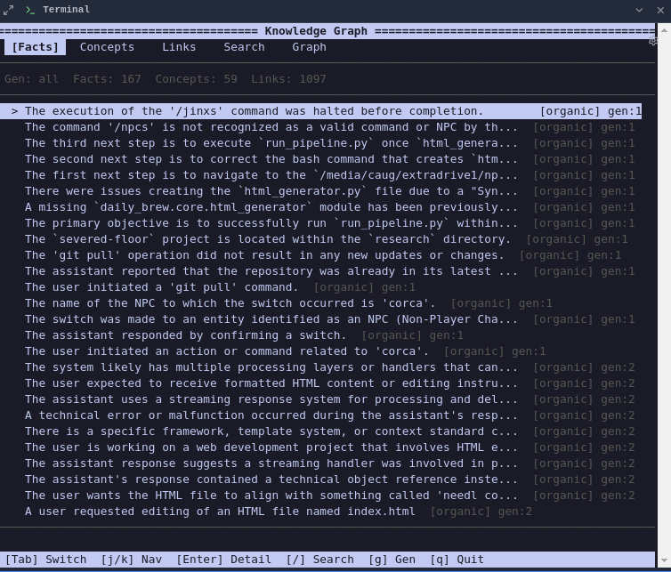Open the Search tab
The width and height of the screenshot is (671, 572).
[244, 47]
